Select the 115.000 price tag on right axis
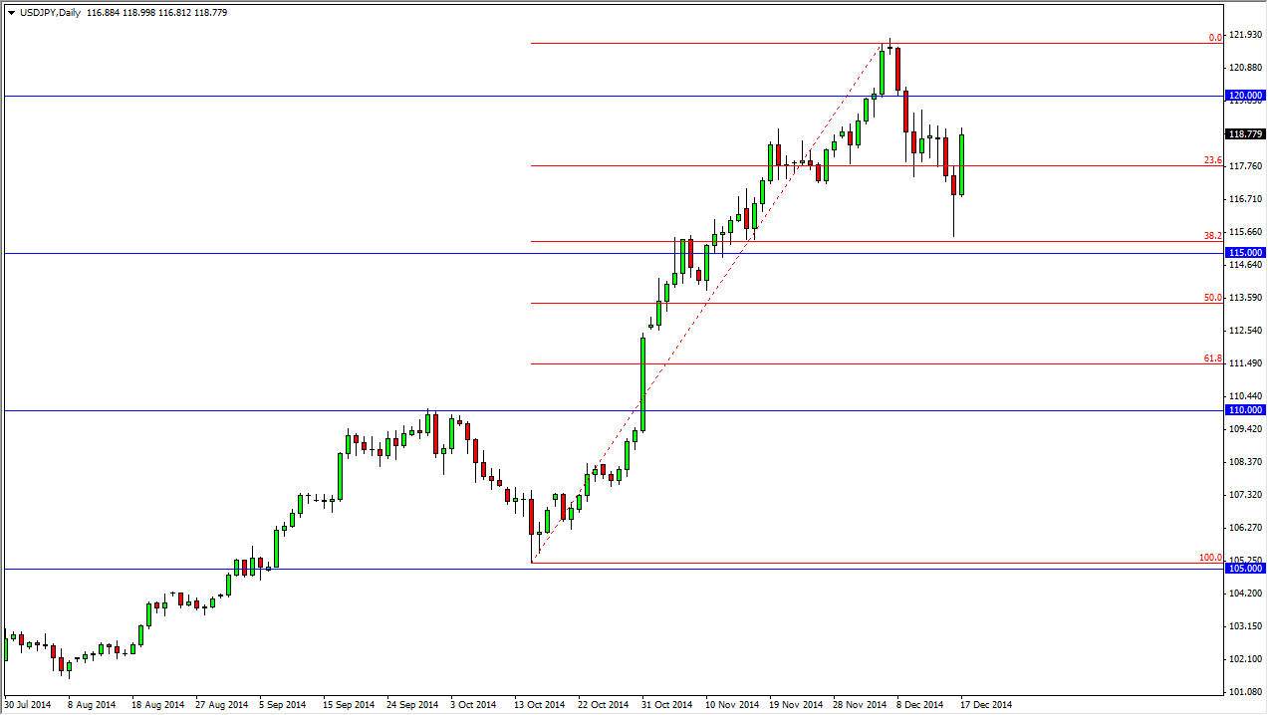The image size is (1268, 715). click(x=1243, y=253)
